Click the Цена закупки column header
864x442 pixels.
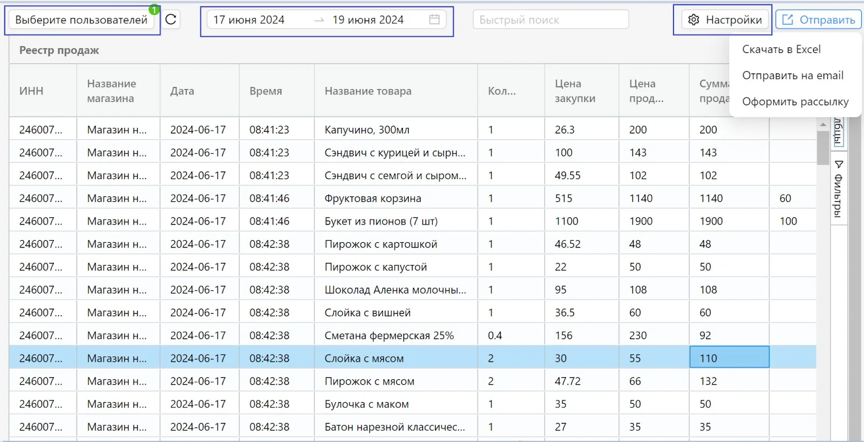582,91
